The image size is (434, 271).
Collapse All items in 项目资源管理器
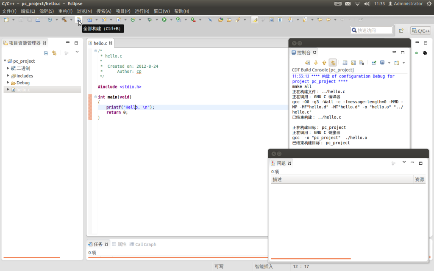click(45, 52)
